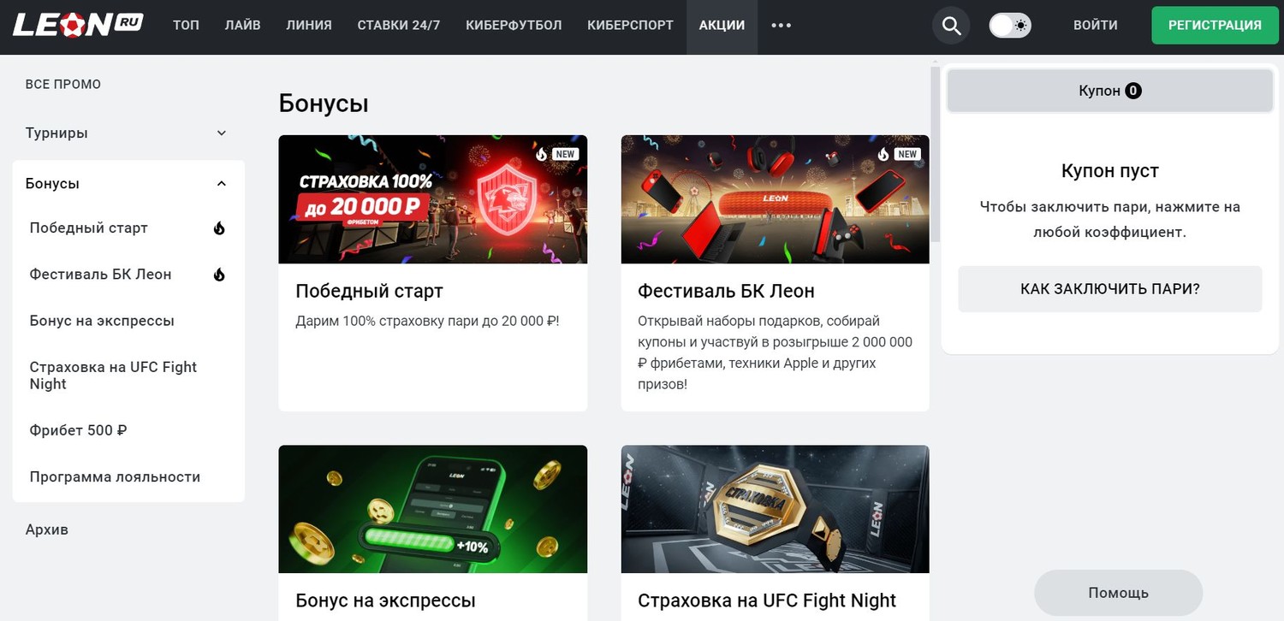
Task: Click NEW badge on Фестиваль БК Леон banner
Action: pyautogui.click(x=907, y=155)
